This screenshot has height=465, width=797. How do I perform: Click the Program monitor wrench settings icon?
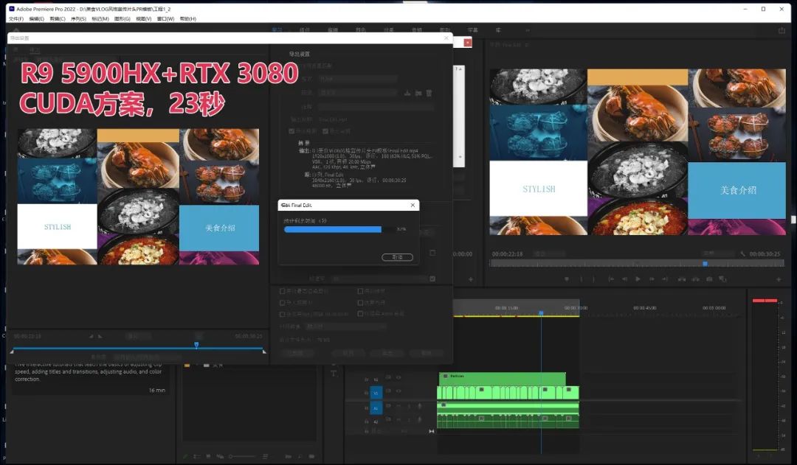(743, 254)
